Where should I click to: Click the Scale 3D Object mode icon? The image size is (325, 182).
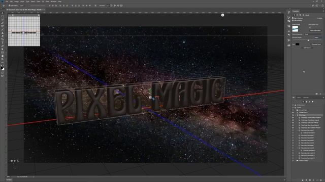(121, 6)
